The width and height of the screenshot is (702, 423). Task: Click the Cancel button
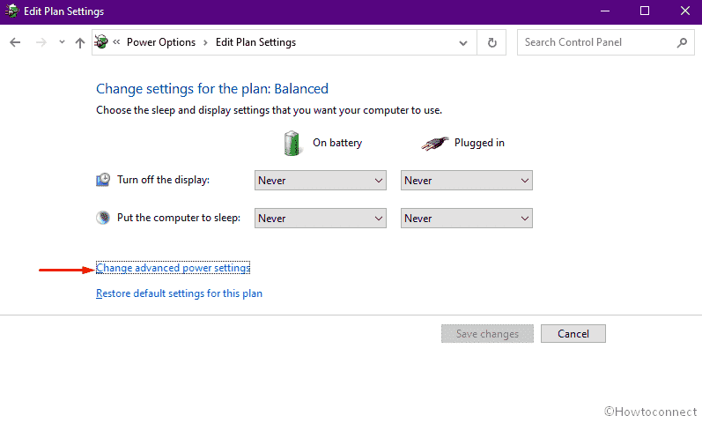tap(573, 334)
